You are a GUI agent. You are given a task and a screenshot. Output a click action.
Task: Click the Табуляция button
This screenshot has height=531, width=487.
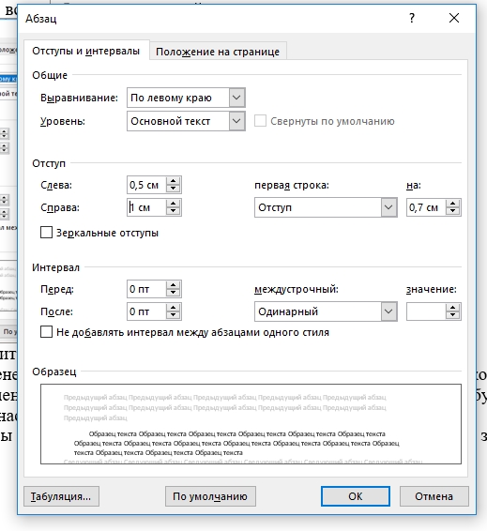61,496
